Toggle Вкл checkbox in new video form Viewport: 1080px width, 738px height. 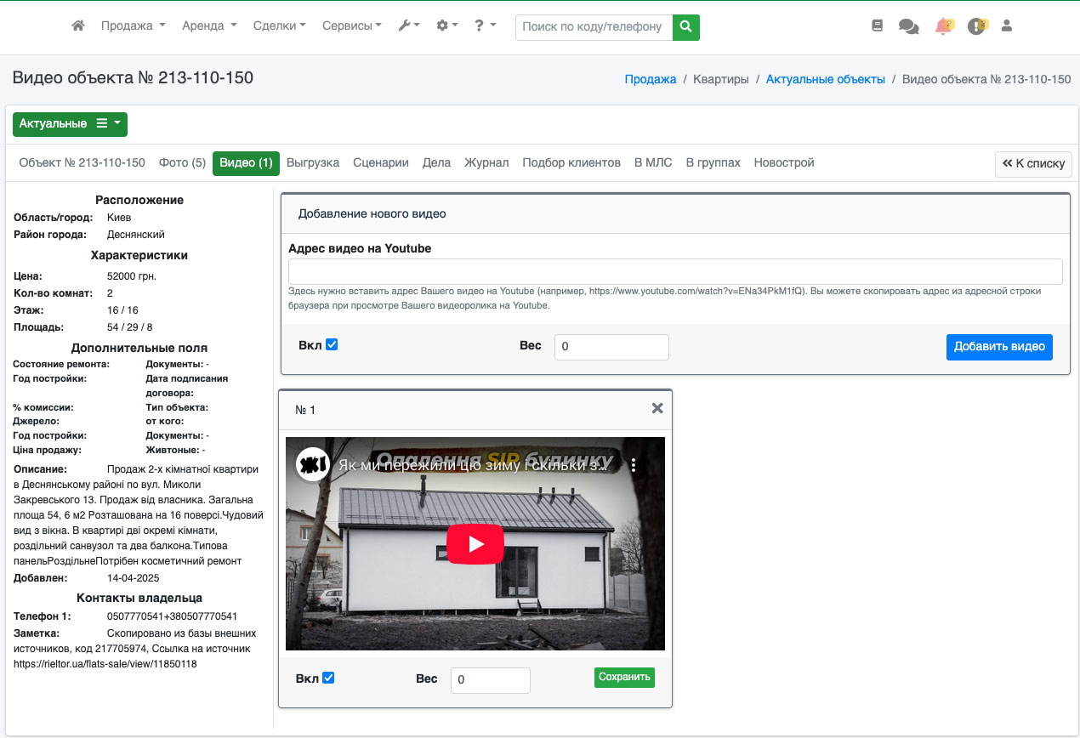click(332, 344)
